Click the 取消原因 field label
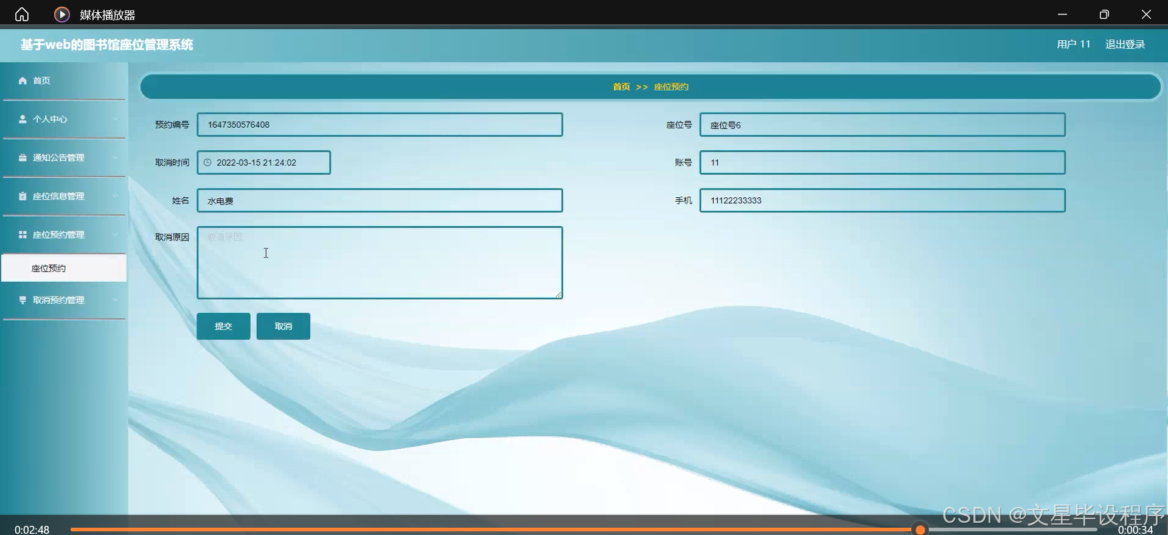 [172, 237]
